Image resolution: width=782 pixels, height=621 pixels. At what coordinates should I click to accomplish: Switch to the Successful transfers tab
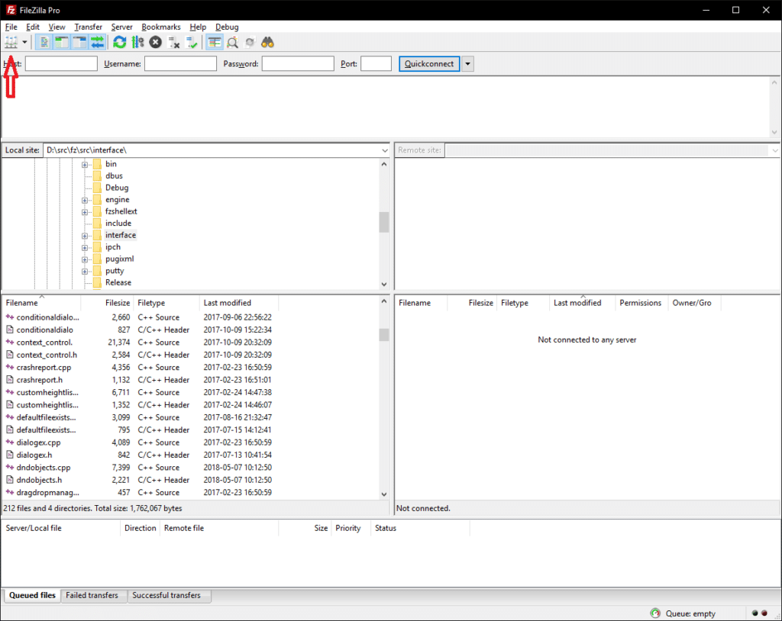tap(166, 595)
